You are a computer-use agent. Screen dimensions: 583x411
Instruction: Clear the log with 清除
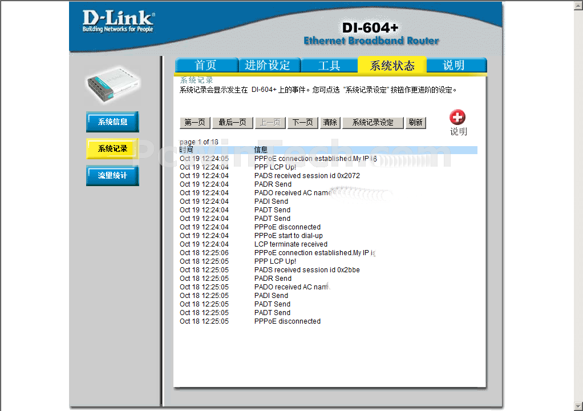pos(330,123)
